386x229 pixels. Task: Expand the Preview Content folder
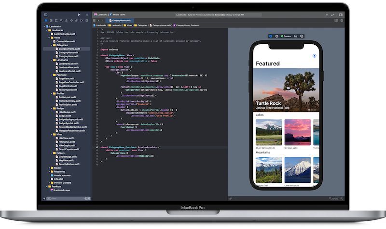[49, 183]
